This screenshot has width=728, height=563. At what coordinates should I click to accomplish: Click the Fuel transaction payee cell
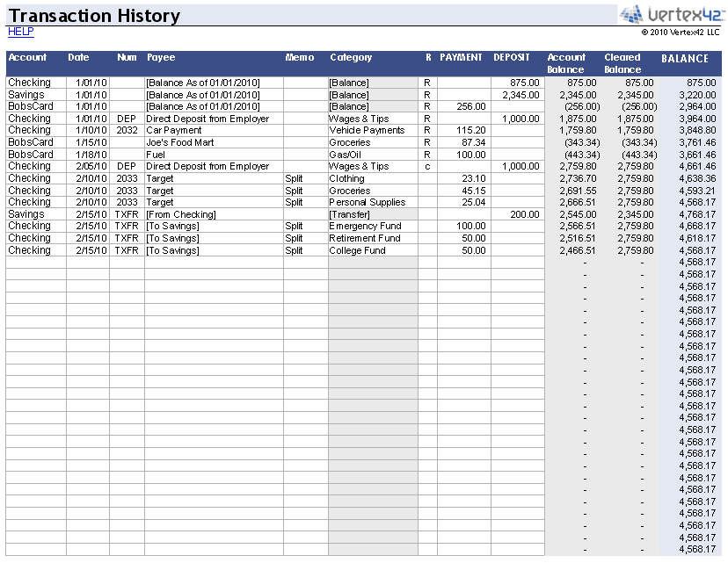154,154
